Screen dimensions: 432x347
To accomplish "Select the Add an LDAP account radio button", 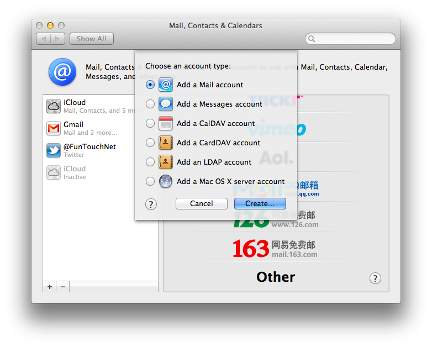I will coord(150,162).
